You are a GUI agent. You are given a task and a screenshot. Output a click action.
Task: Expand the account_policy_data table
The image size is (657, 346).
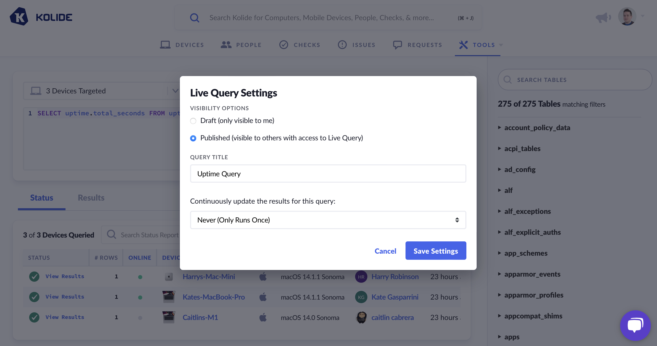(537, 128)
